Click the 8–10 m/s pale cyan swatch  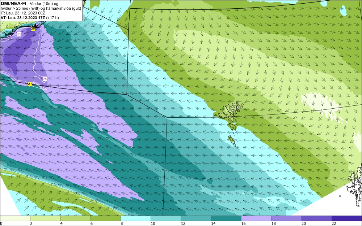tap(136, 218)
